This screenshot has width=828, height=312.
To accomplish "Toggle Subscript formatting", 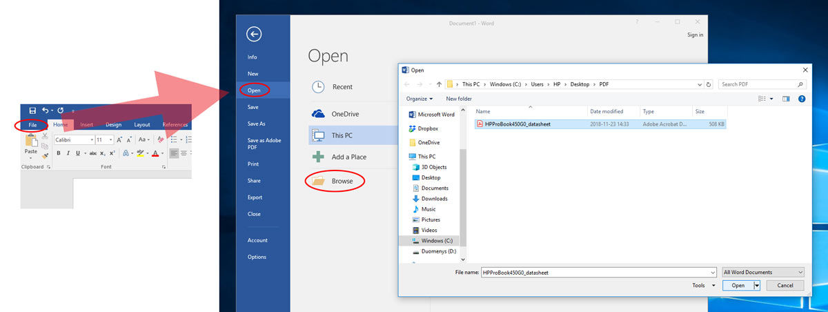I will coord(103,153).
